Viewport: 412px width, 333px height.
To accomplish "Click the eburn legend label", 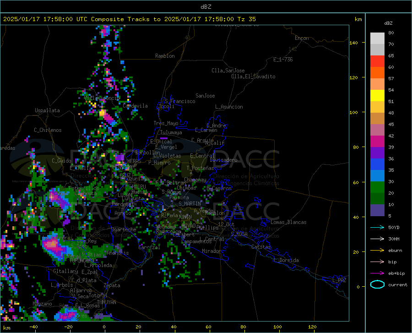I will coord(395,251).
